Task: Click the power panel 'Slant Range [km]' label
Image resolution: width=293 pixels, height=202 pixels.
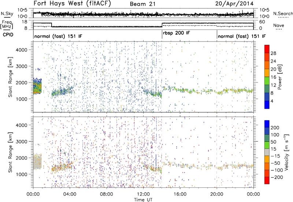Action: 10,77
